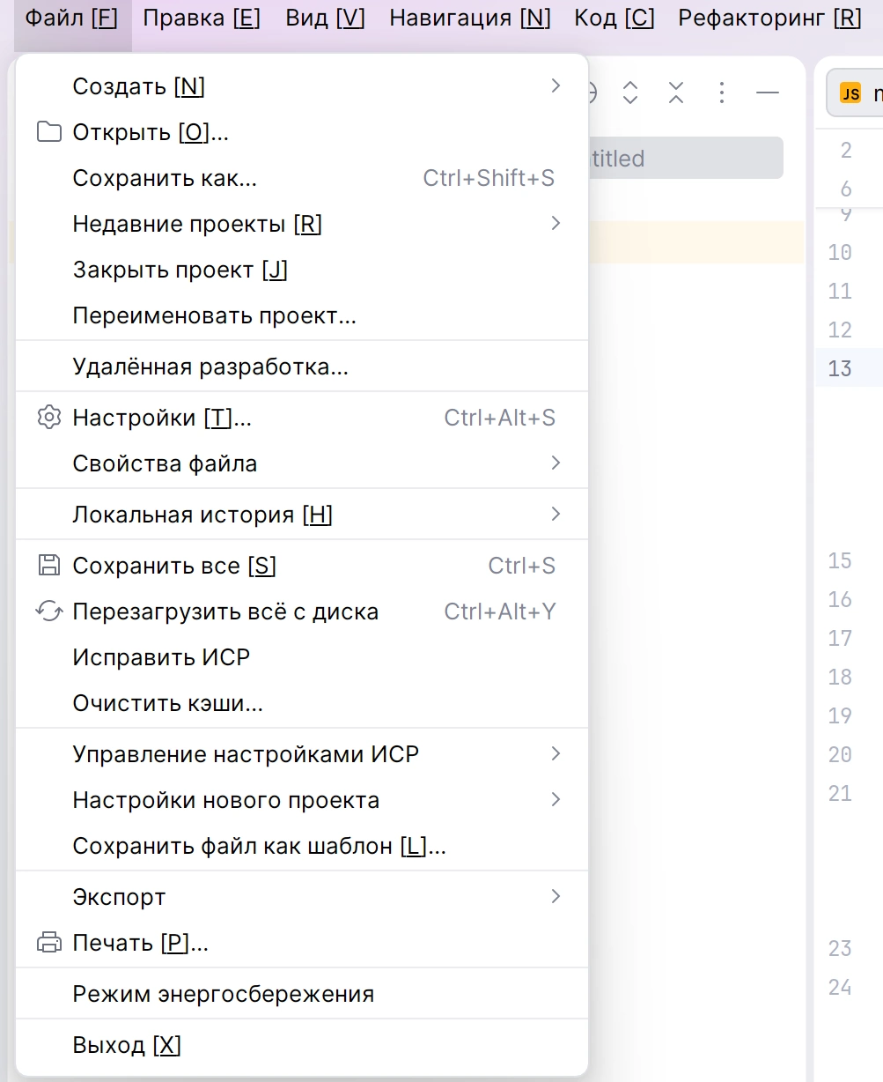The height and width of the screenshot is (1082, 883).
Task: Expand the "Создать" submenu
Action: tap(556, 85)
